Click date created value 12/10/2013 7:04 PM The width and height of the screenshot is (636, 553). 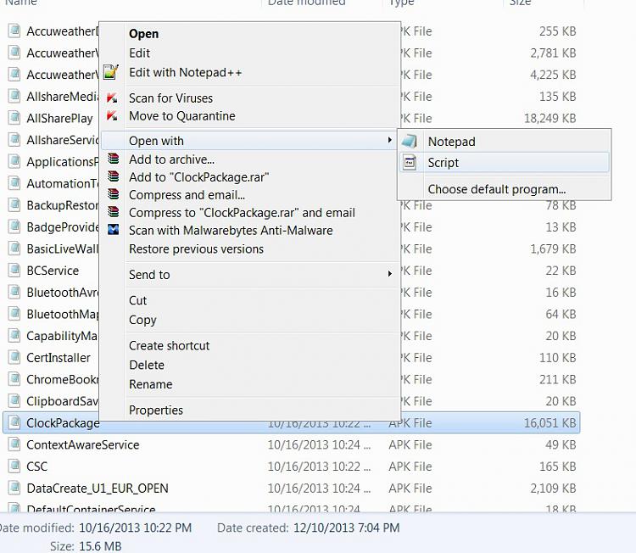(x=347, y=528)
